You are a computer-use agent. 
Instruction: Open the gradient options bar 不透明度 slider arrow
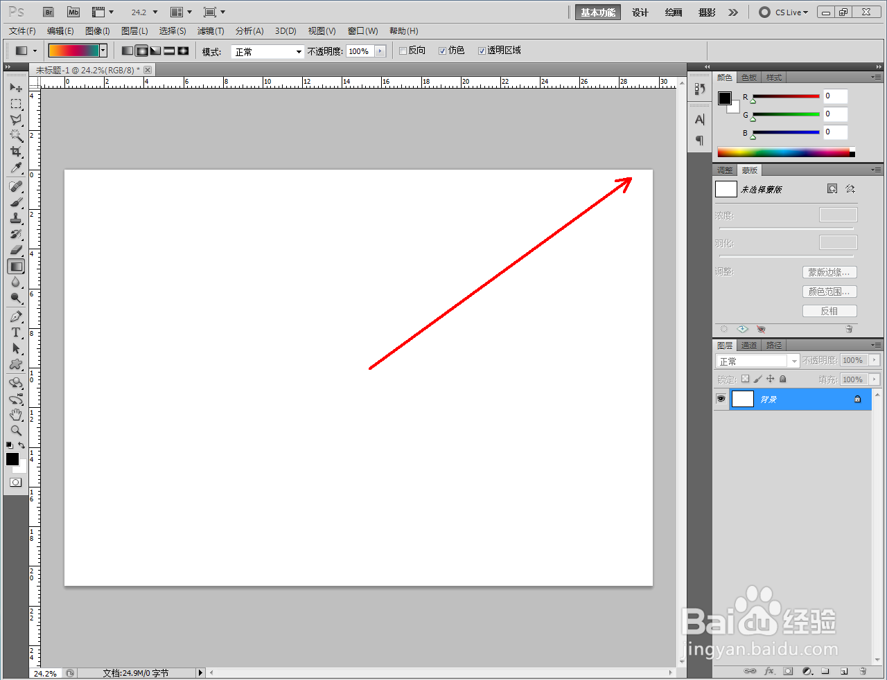[380, 51]
